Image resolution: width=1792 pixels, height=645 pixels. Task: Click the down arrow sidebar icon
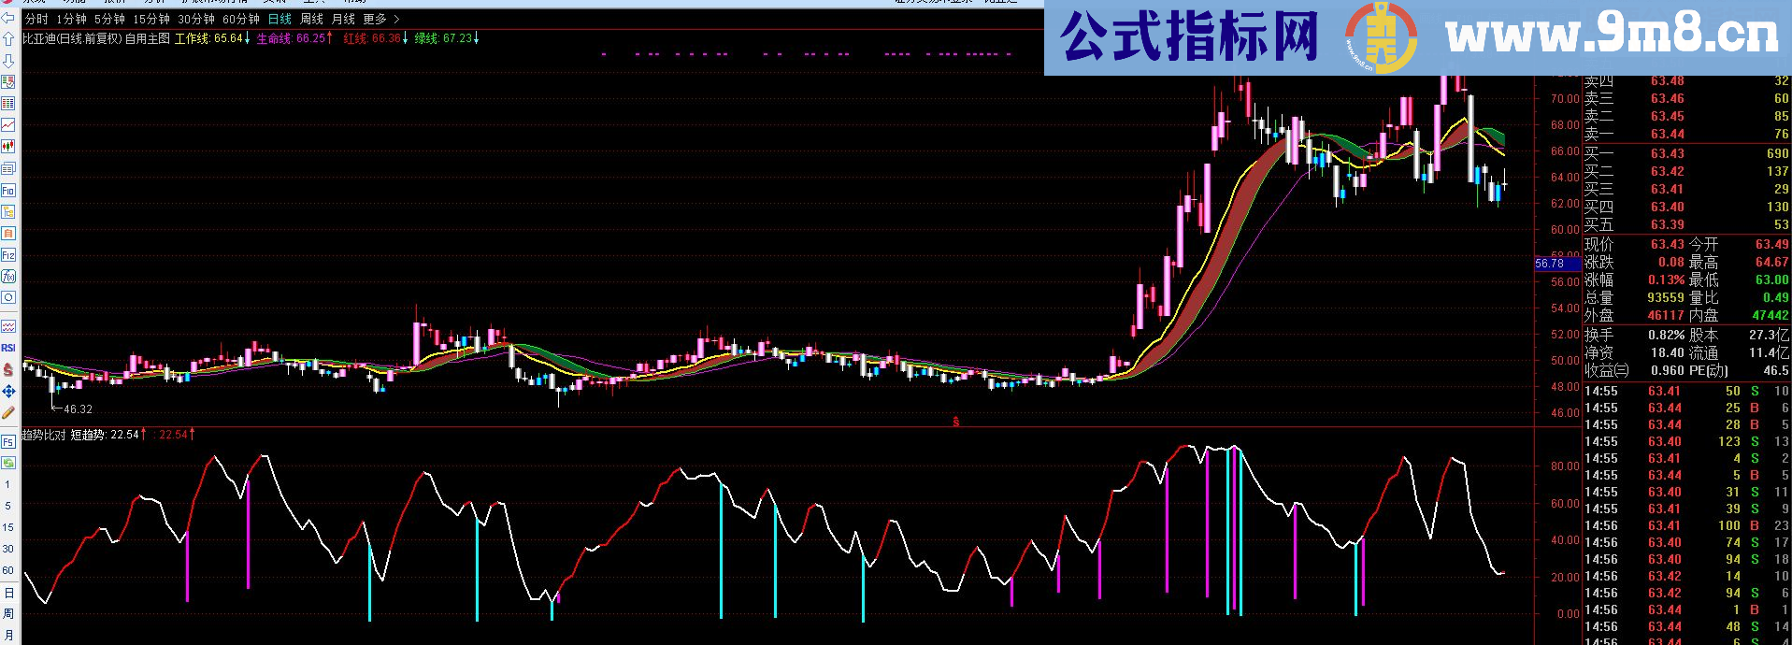tap(8, 61)
